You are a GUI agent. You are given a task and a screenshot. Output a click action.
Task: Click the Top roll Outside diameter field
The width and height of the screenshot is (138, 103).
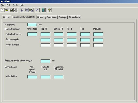click(85, 34)
